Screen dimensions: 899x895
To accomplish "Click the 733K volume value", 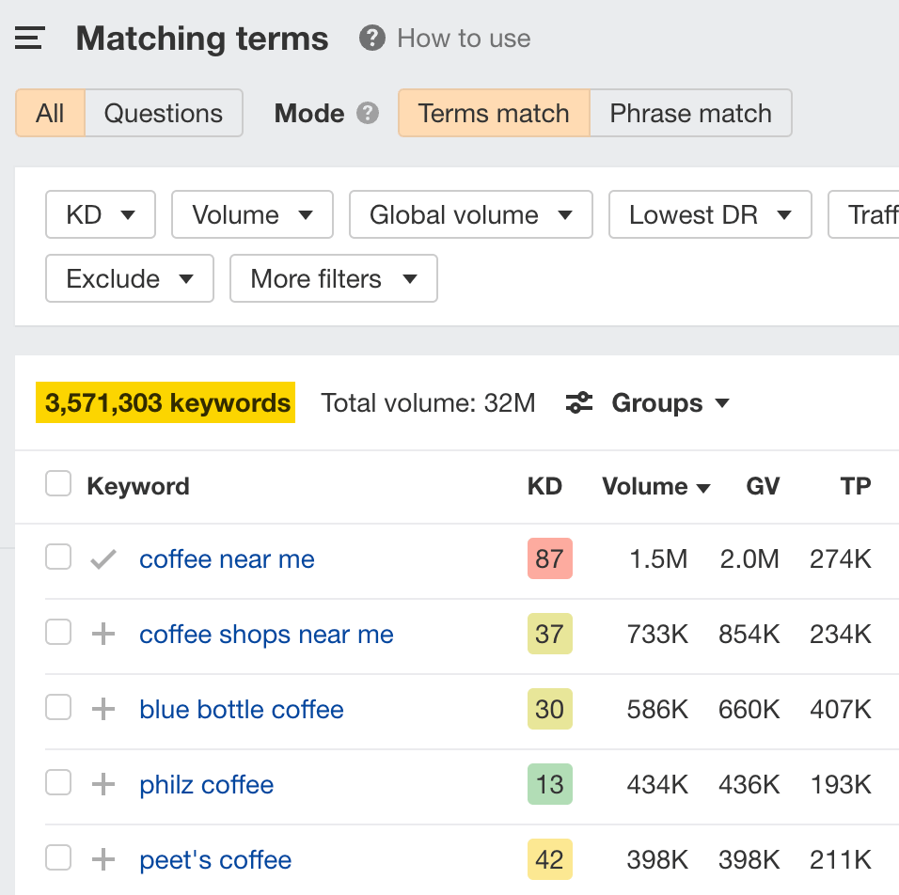I will pos(657,635).
